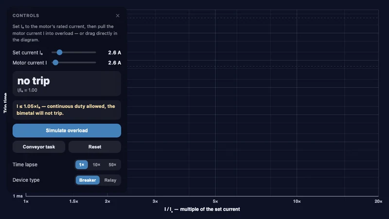This screenshot has height=219, width=389.
Task: Click the 5× label on the x-axis
Action: point(215,201)
